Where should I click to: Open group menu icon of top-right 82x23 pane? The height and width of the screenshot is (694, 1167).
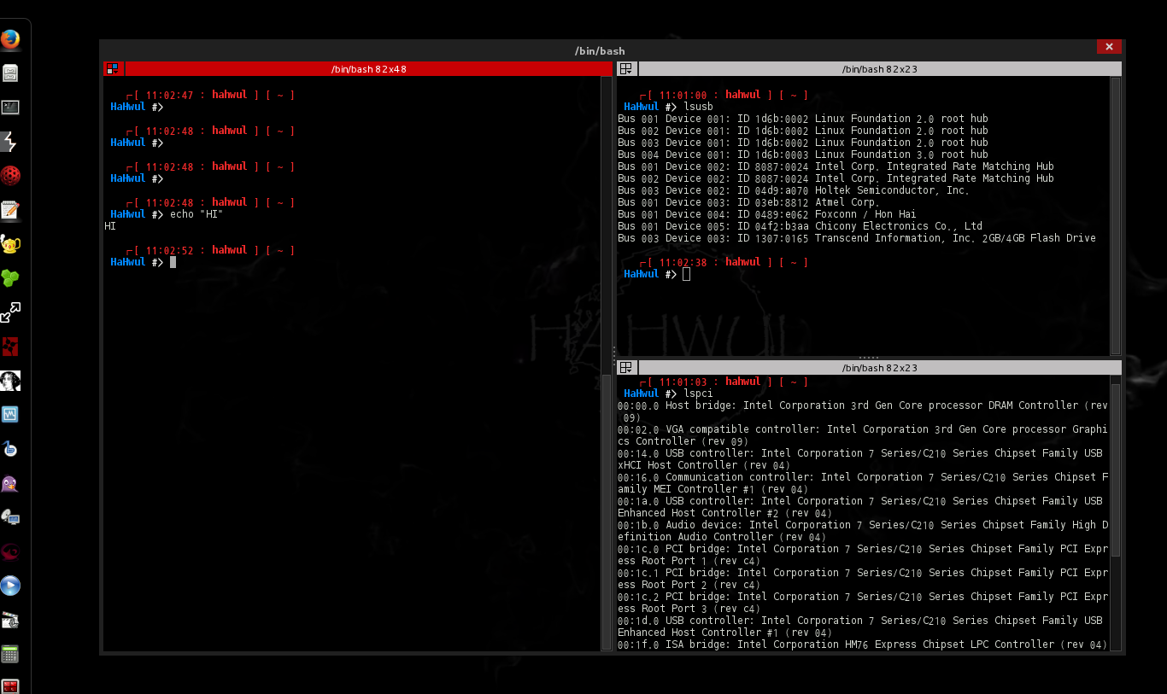pyautogui.click(x=626, y=69)
